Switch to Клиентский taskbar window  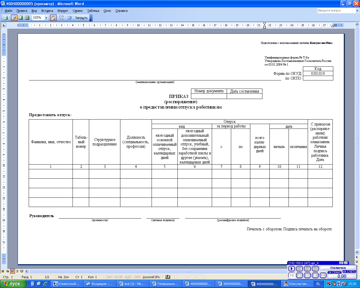(67, 284)
